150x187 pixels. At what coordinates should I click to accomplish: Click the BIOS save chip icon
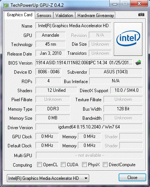pos(138,63)
